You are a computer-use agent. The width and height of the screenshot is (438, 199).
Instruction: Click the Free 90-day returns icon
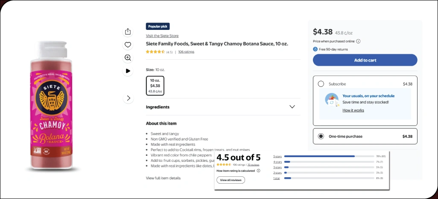(x=315, y=49)
